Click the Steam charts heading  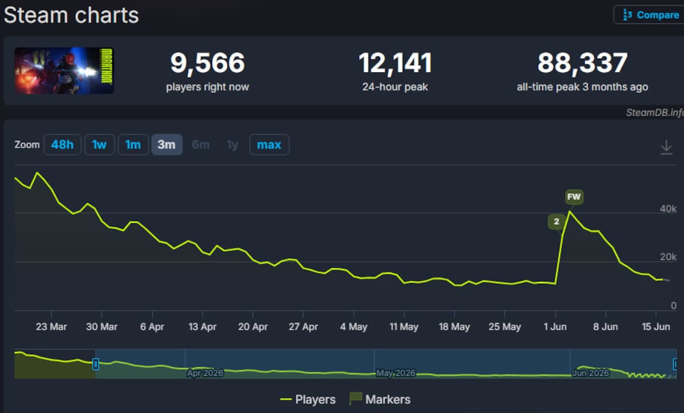71,15
